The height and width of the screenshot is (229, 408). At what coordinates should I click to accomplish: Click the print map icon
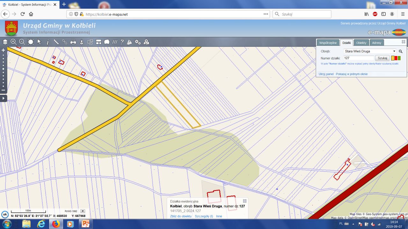tap(73, 42)
